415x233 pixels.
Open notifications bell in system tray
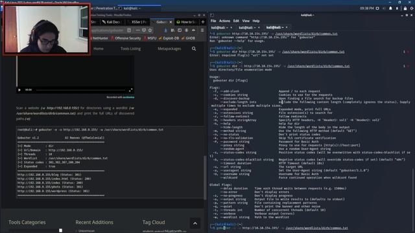(390, 8)
